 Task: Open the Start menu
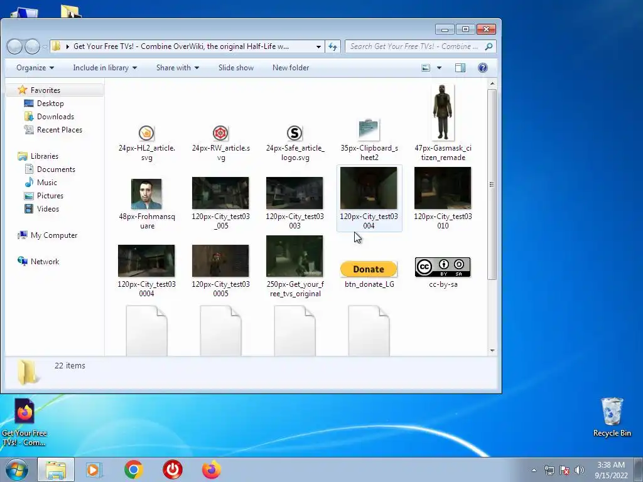point(16,469)
